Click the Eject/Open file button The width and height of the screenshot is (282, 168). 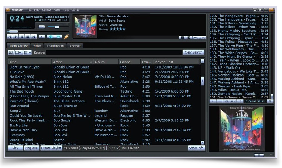pos(41,36)
